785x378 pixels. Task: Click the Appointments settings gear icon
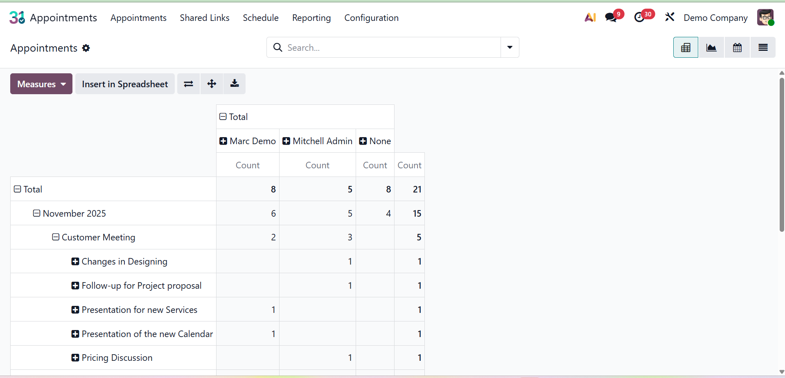coord(86,48)
